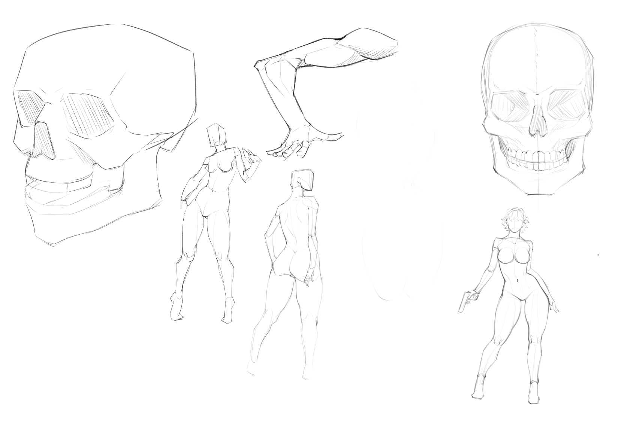
Task: Click the box head of the raised-hand figure
Action: point(217,136)
